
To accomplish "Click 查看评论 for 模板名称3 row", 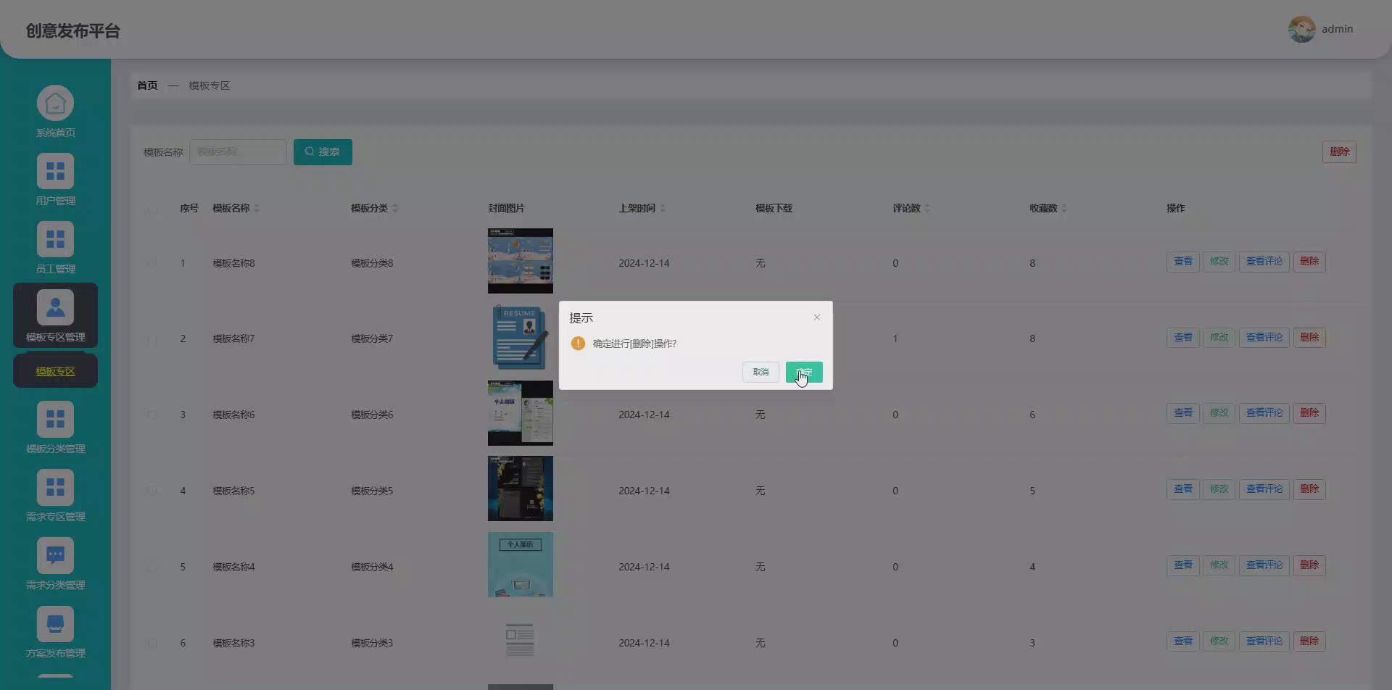I will click(1264, 641).
